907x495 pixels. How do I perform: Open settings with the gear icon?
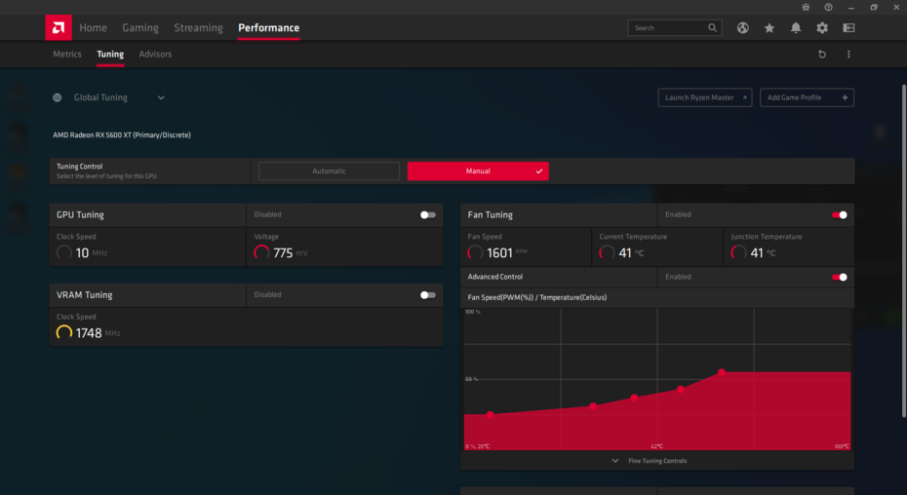[822, 28]
